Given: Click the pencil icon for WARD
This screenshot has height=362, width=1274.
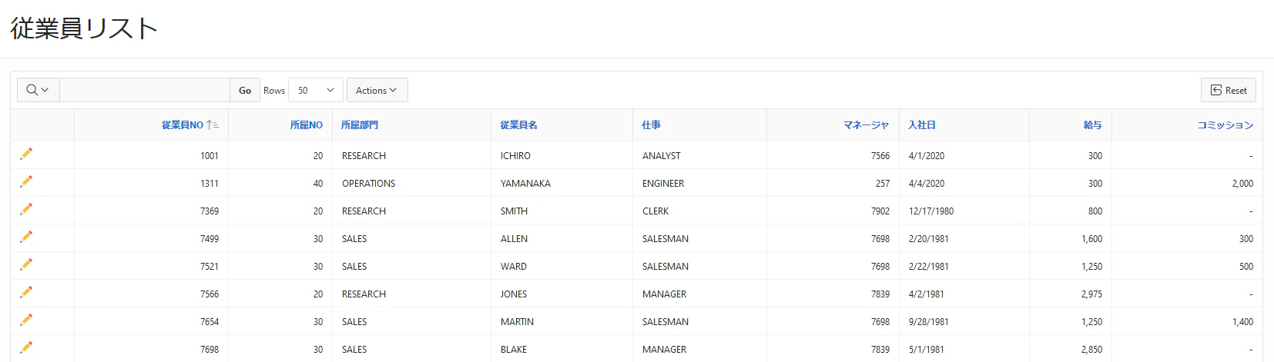Looking at the screenshot, I should point(26,264).
